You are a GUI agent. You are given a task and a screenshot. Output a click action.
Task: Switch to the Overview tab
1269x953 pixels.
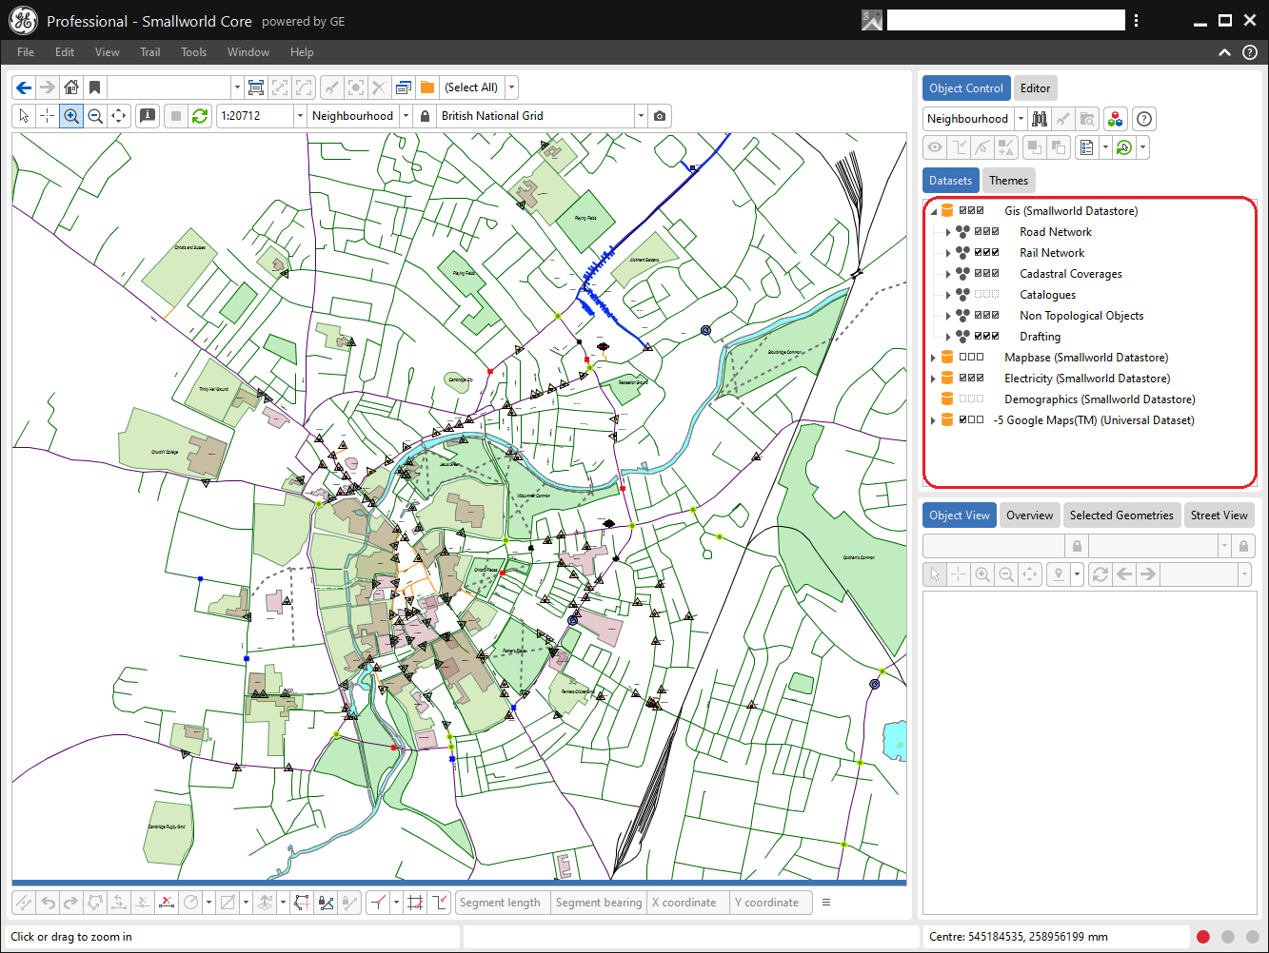[1030, 515]
